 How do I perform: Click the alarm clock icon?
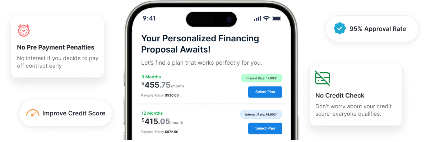(24, 31)
